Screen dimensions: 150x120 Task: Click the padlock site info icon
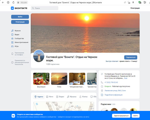click(x=18, y=2)
